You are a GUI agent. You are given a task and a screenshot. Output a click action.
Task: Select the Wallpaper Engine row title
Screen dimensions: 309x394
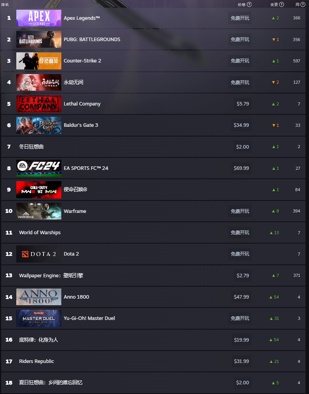[x=51, y=275]
